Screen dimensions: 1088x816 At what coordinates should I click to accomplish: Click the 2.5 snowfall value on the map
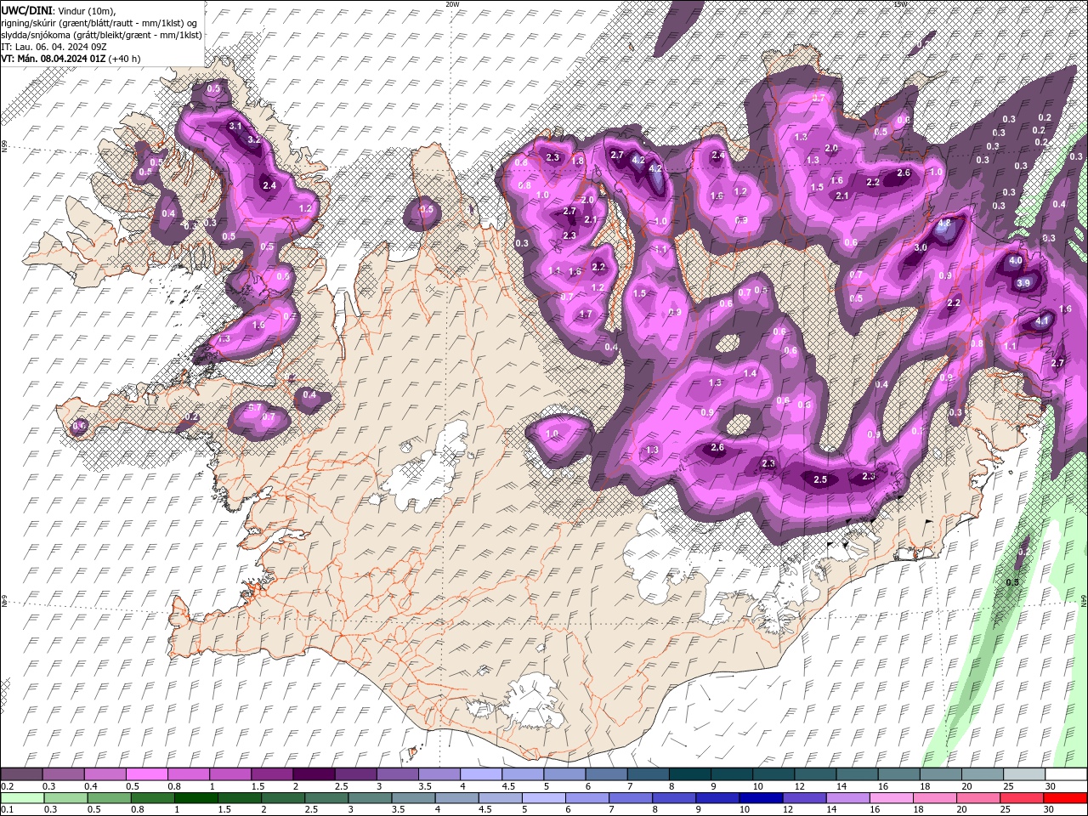(820, 480)
